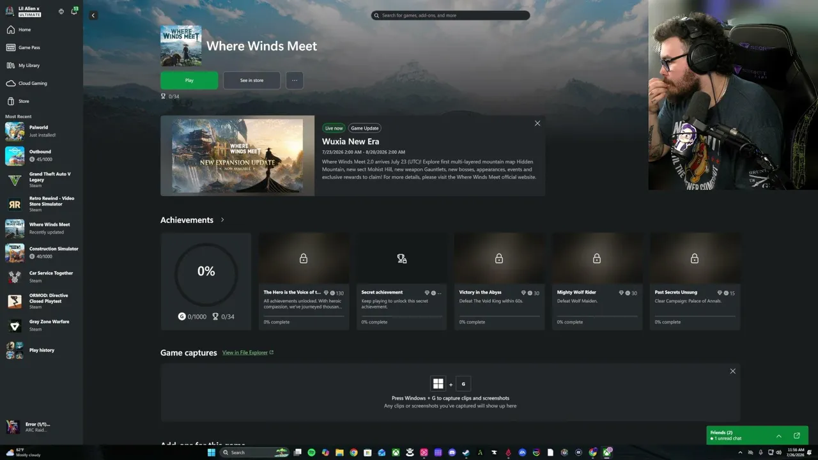Open Outbound from the Most Recent list
The width and height of the screenshot is (818, 460).
click(42, 155)
